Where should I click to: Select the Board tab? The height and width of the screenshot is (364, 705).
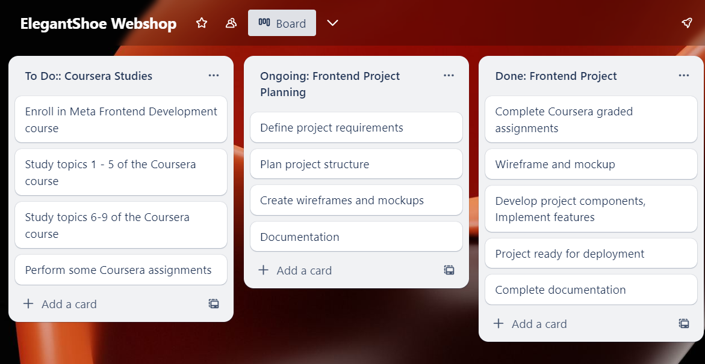click(282, 23)
